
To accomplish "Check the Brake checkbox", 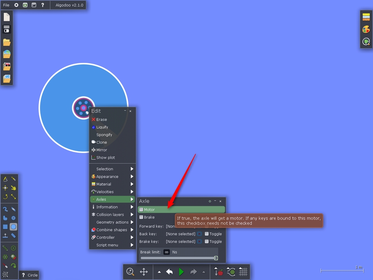I will coord(141,217).
